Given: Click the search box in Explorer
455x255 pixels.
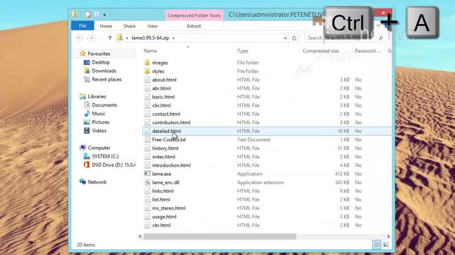Looking at the screenshot, I should (x=345, y=38).
